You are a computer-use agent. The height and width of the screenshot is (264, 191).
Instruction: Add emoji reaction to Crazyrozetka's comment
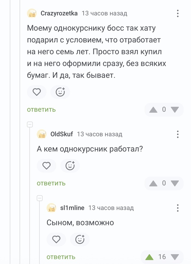click(60, 92)
